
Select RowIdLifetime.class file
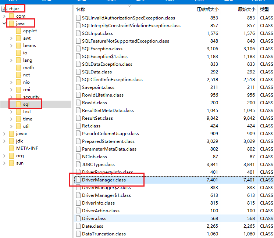point(103,95)
